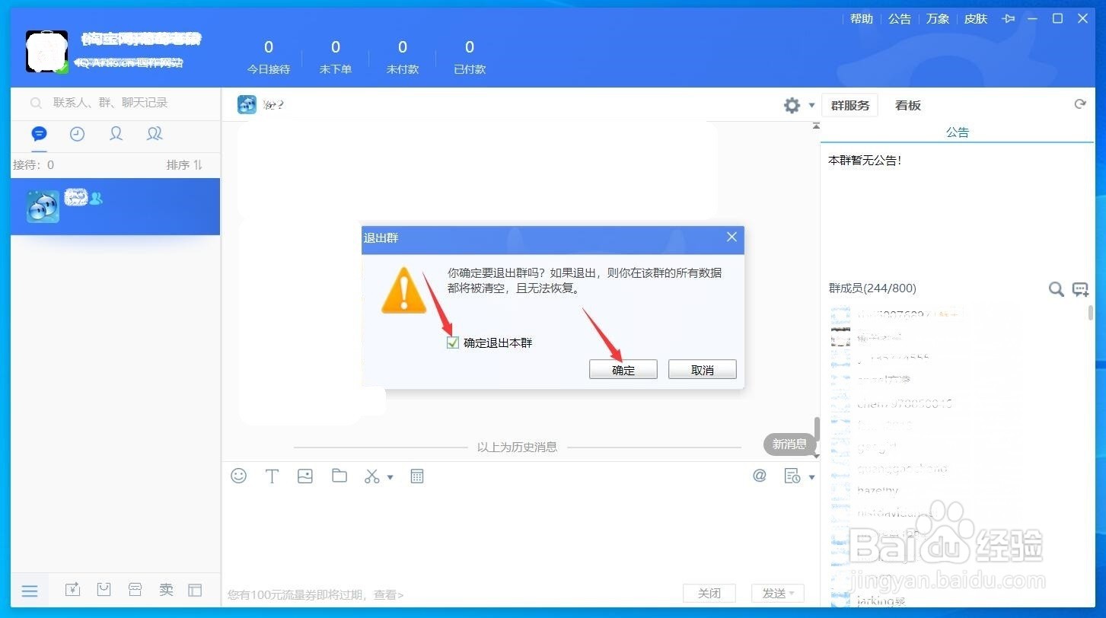Switch to the 群服务 tab
Viewport: 1106px width, 618px height.
pos(850,106)
